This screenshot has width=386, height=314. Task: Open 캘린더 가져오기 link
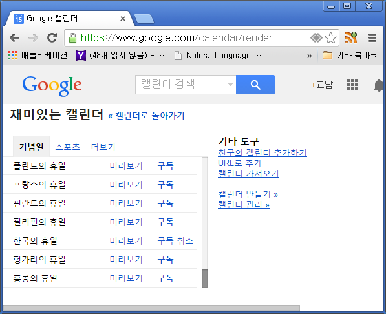coord(248,174)
